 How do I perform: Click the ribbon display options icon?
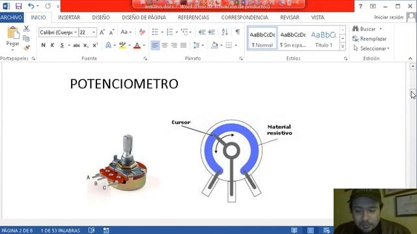tap(373, 6)
